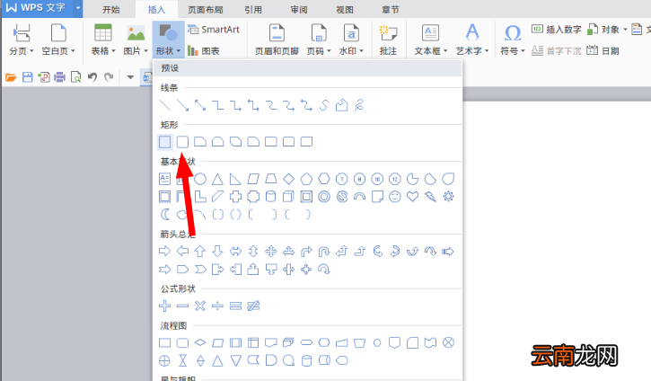The height and width of the screenshot is (381, 651).
Task: Select the multiply formula shape
Action: pyautogui.click(x=200, y=306)
